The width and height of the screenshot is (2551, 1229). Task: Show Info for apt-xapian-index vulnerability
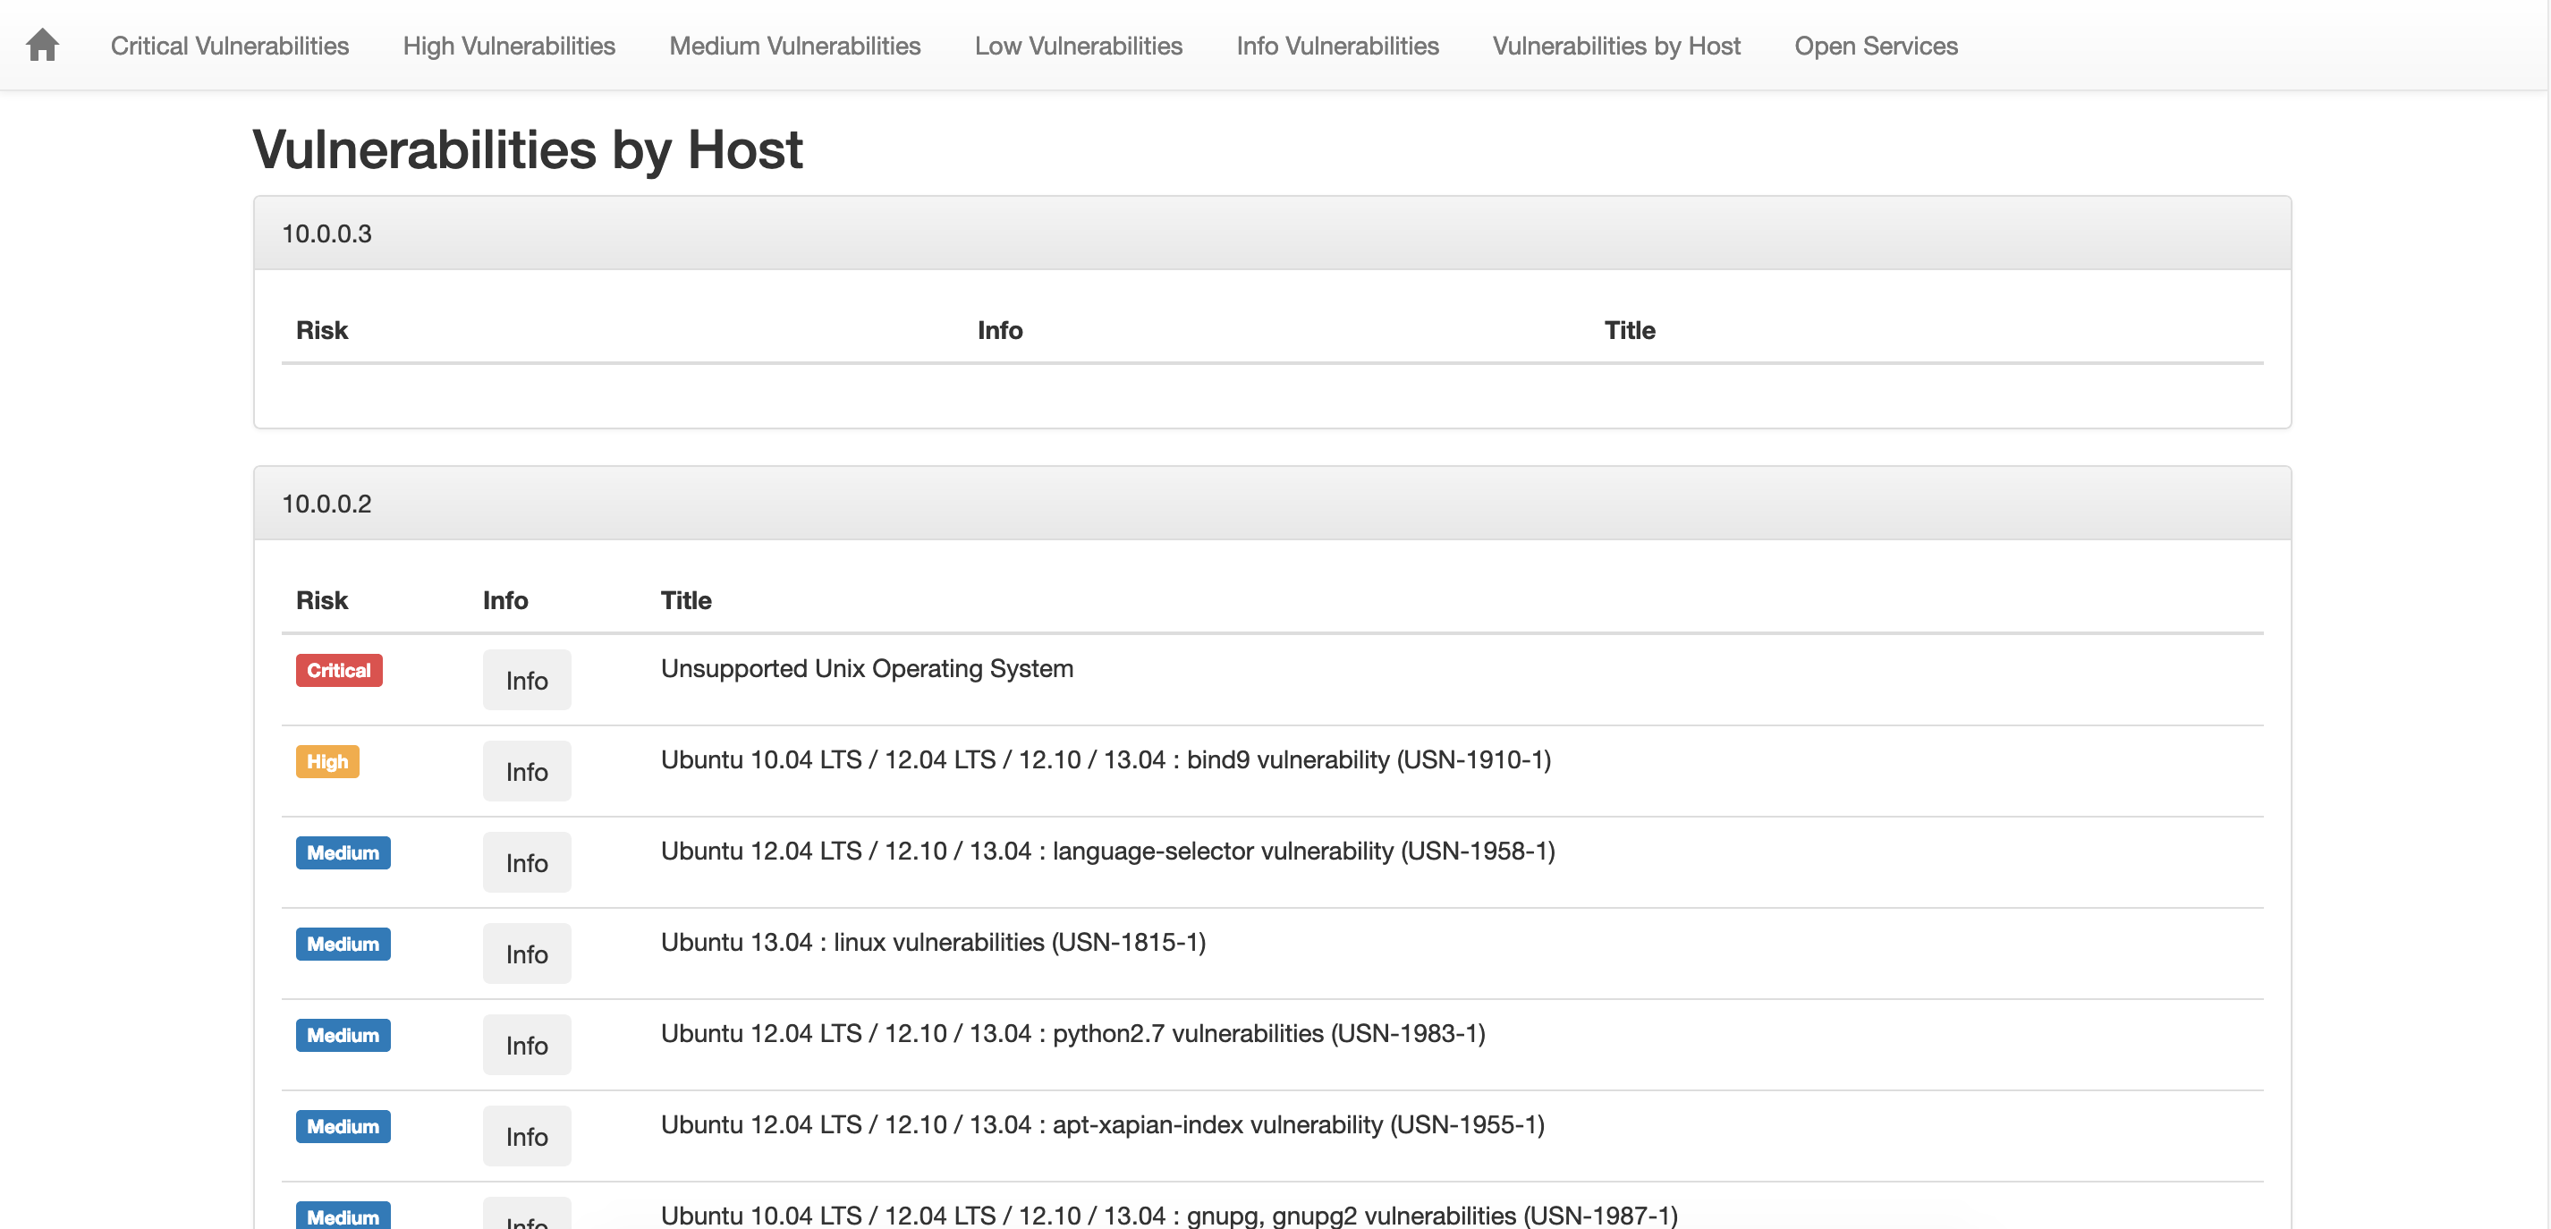click(x=526, y=1136)
